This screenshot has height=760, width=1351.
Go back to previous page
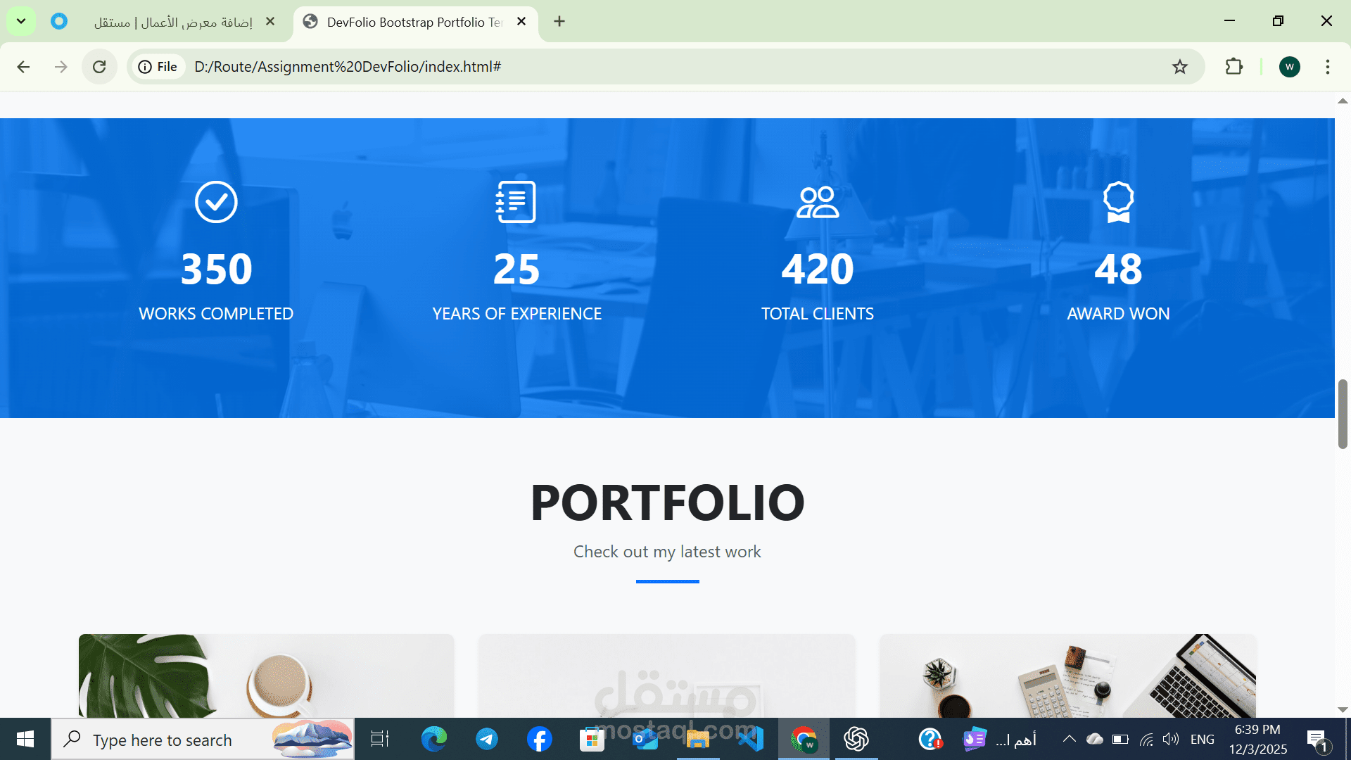click(23, 67)
